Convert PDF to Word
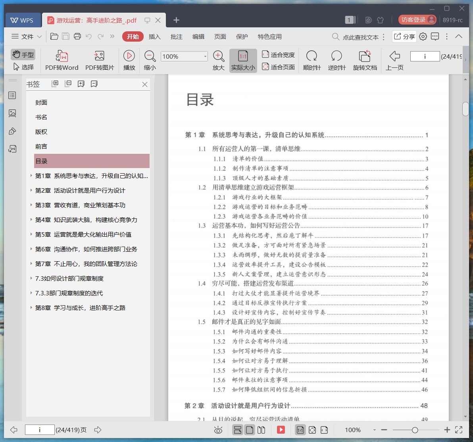Viewport: 473px width, 442px height. (x=62, y=61)
